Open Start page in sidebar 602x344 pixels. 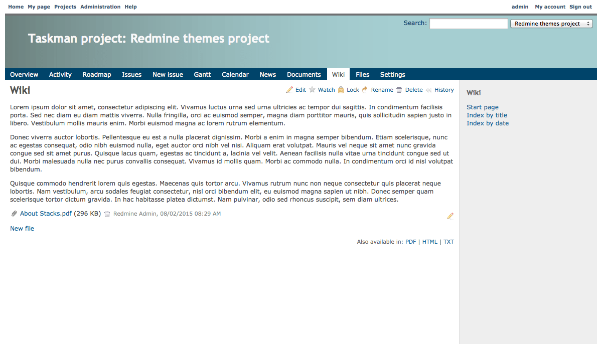[x=483, y=107]
